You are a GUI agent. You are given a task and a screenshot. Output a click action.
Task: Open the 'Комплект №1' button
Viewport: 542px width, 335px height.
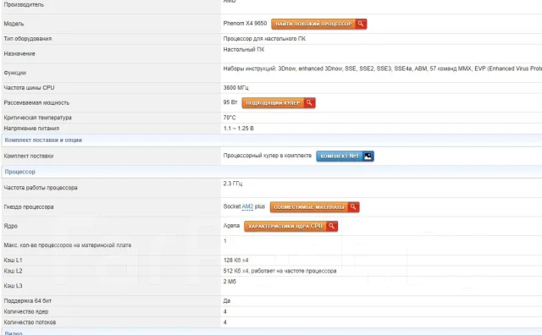tap(345, 157)
